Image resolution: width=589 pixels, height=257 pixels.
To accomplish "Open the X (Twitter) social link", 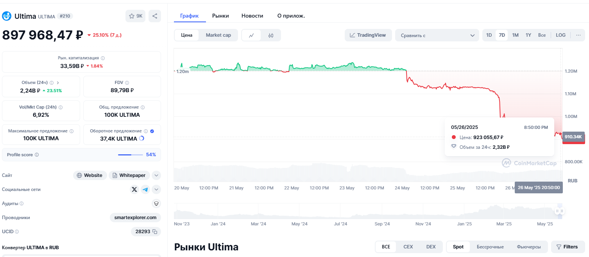I will 134,189.
